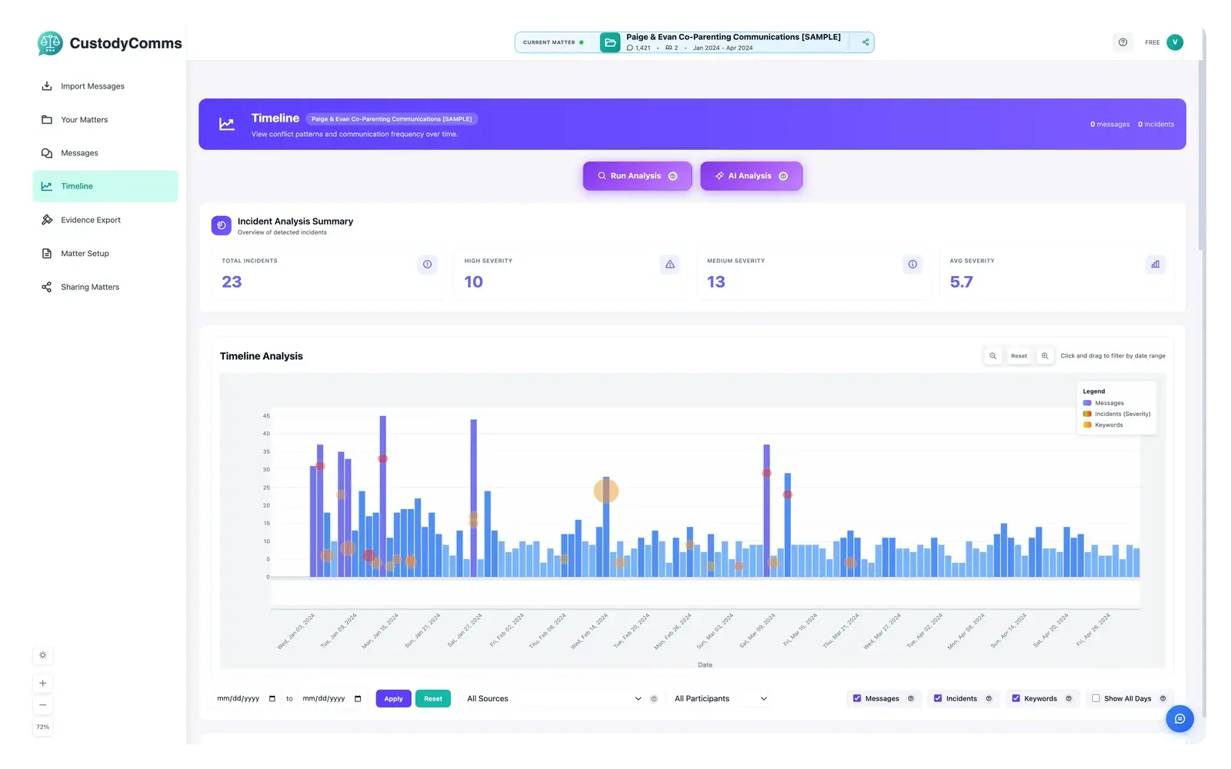1231x769 pixels.
Task: Enable the Show All Days checkbox
Action: (x=1096, y=698)
